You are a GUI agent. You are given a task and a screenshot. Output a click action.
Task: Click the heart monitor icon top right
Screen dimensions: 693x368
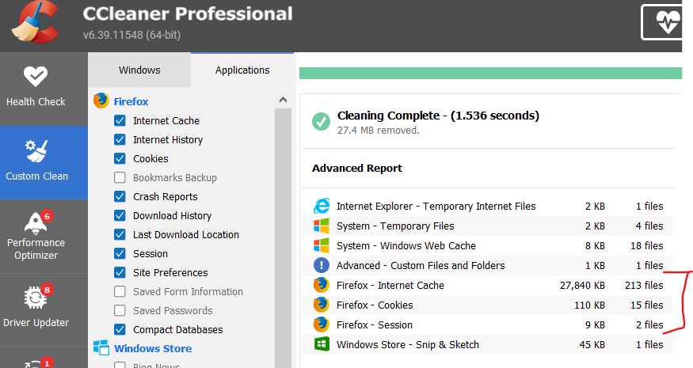click(x=662, y=21)
